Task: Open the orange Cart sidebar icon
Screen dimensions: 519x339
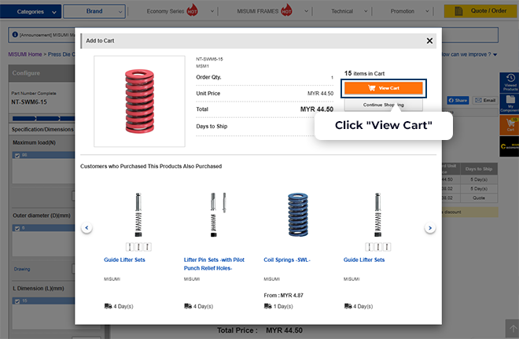Action: click(x=510, y=125)
